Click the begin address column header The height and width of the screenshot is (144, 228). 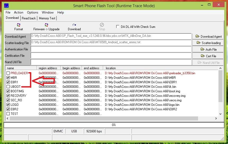pos(71,68)
